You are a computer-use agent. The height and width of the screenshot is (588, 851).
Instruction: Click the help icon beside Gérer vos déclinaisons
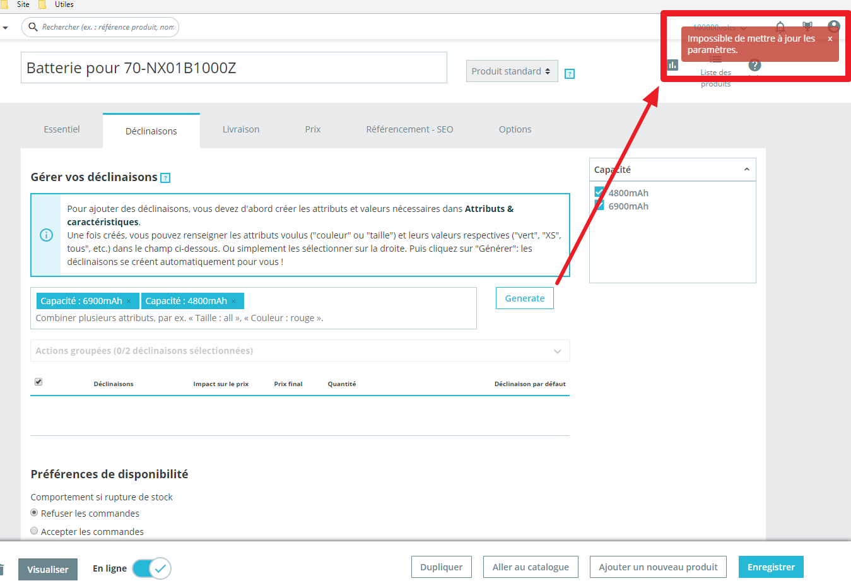(x=165, y=178)
